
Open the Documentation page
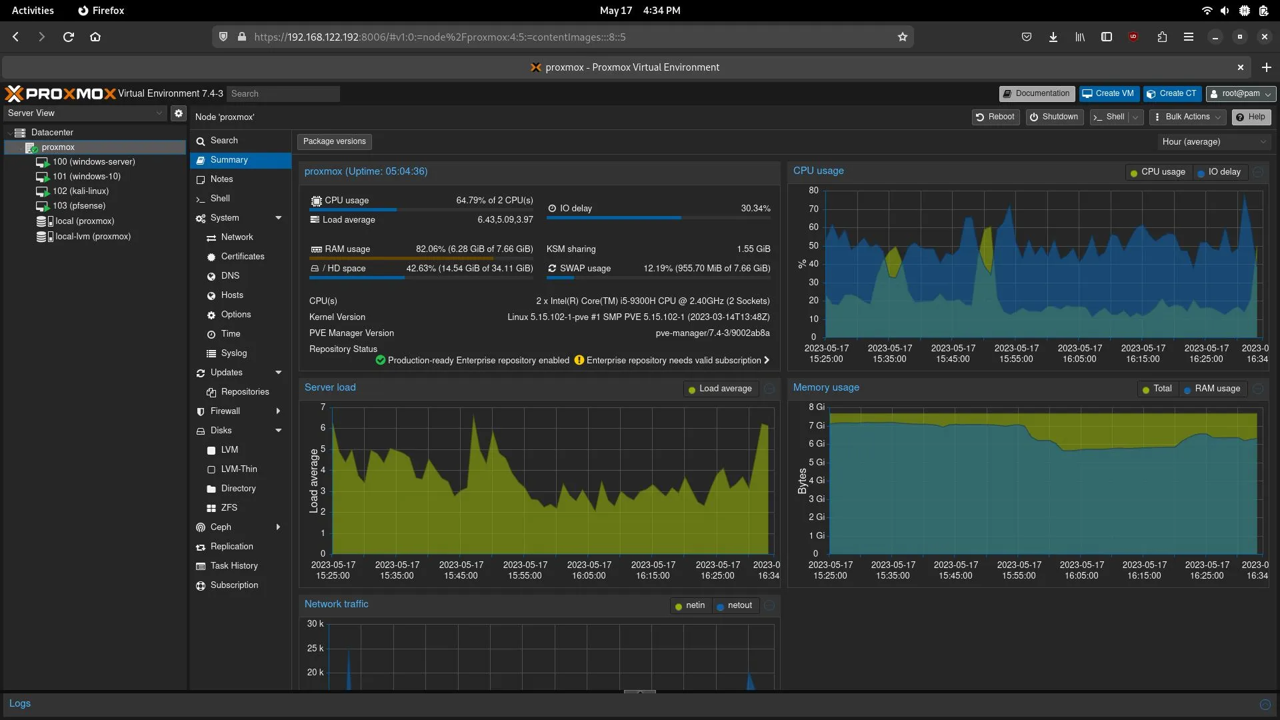tap(1036, 93)
